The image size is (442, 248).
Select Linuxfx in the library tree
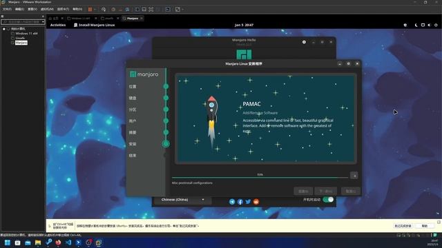20,38
